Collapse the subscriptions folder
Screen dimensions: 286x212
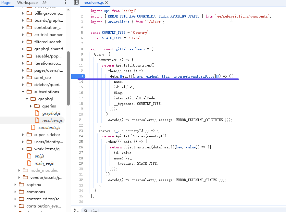tap(23, 92)
